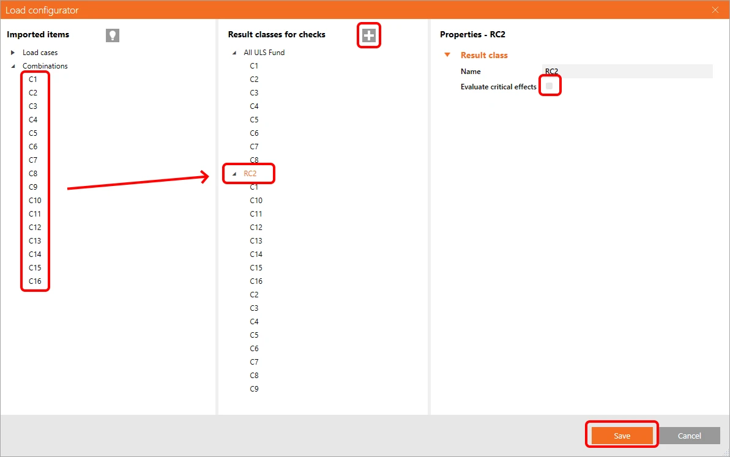Collapse the Result class properties section
The image size is (730, 457).
(447, 55)
